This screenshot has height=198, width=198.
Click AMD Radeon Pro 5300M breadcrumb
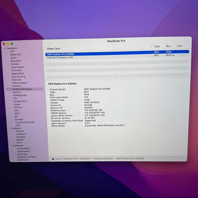pos(130,158)
